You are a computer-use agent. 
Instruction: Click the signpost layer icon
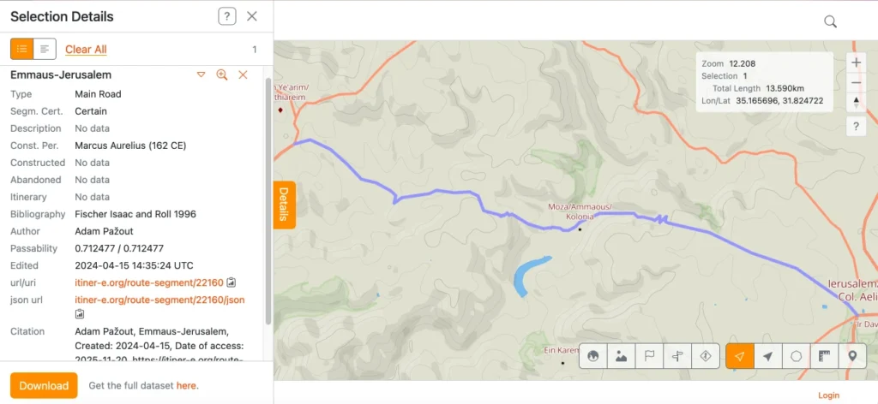677,356
